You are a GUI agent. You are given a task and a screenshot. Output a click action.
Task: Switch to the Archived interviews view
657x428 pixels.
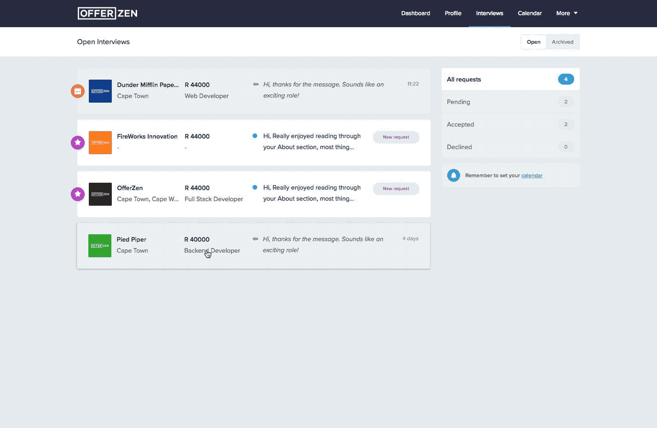tap(563, 42)
